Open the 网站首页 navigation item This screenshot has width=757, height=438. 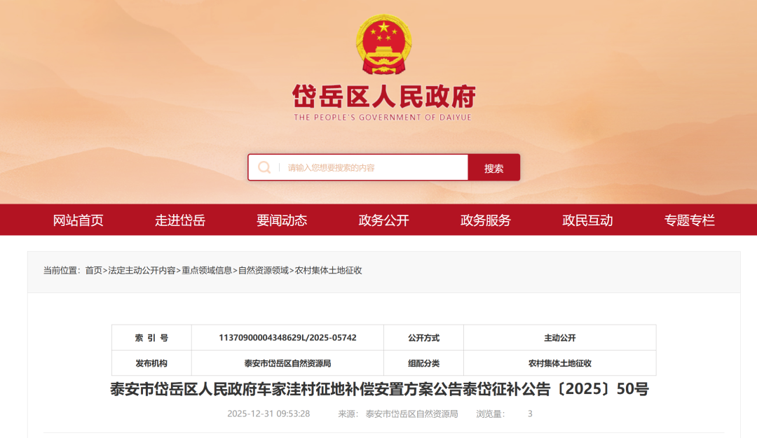click(79, 220)
